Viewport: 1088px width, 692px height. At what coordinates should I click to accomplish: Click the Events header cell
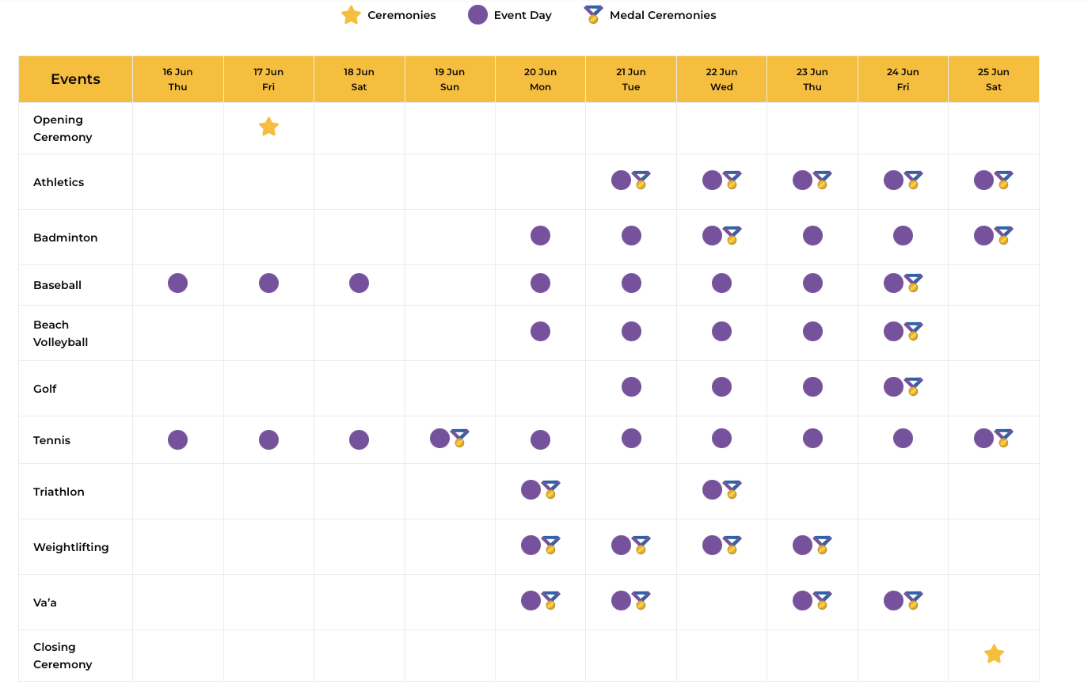tap(75, 79)
